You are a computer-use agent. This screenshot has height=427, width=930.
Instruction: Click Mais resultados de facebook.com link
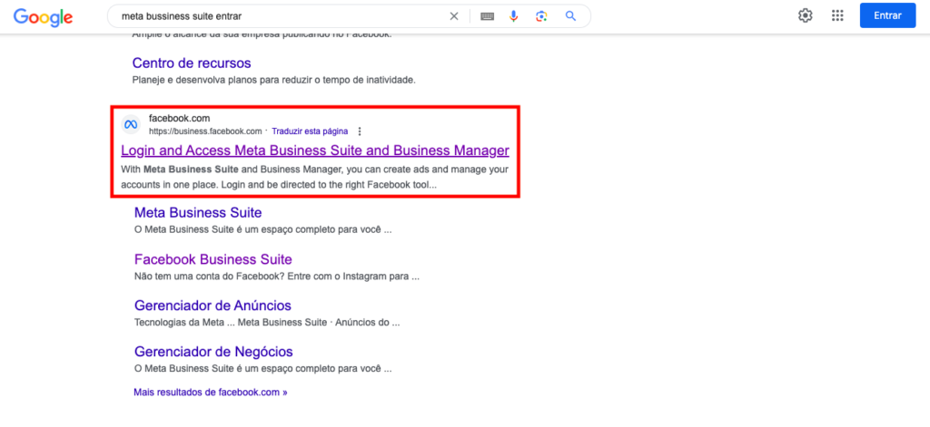(x=211, y=392)
